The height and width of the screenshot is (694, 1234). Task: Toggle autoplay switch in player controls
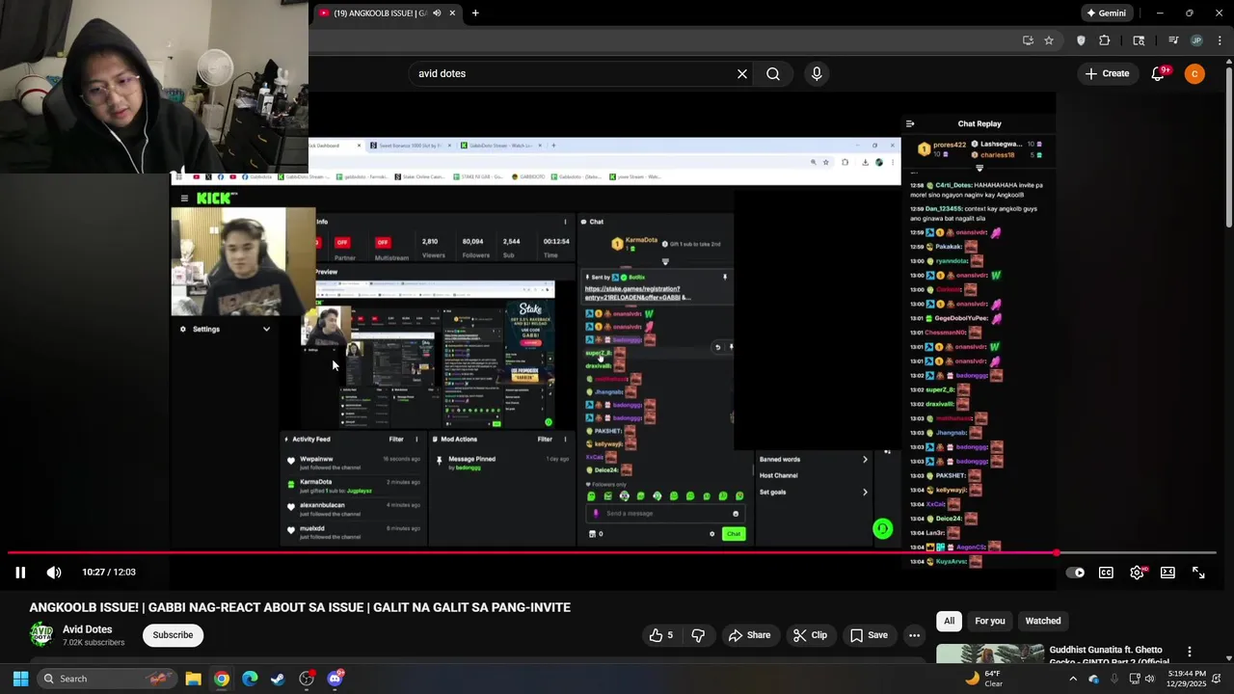click(x=1075, y=573)
